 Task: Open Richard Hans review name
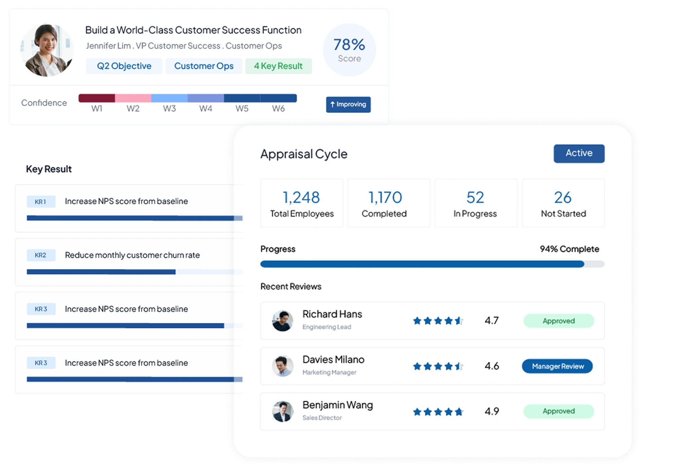tap(332, 314)
